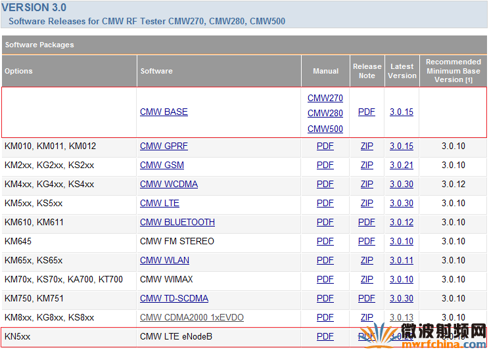Open the CMW280 manual link
The width and height of the screenshot is (489, 352).
(325, 113)
